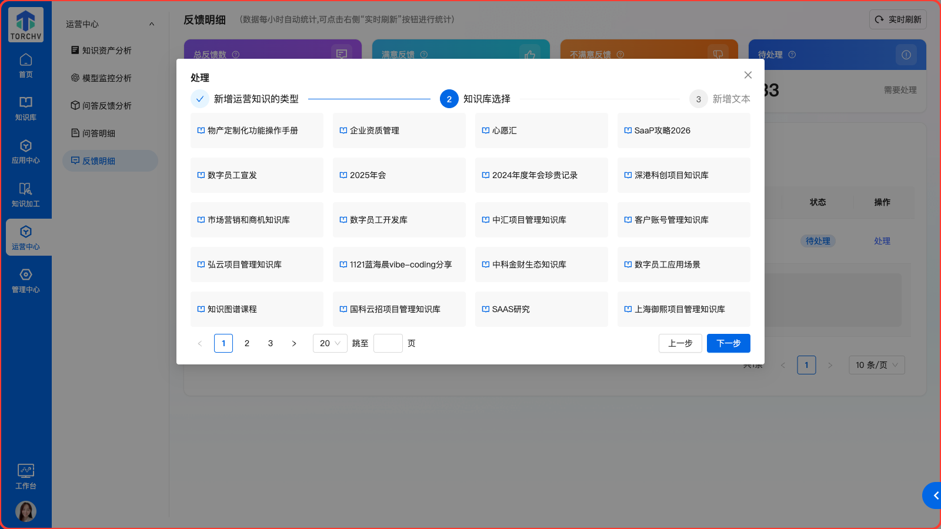Go to 应用中心 sidebar icon
Screen dimensions: 941x529
point(26,152)
